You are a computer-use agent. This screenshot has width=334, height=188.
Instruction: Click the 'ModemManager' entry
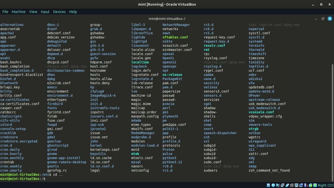[143, 133]
